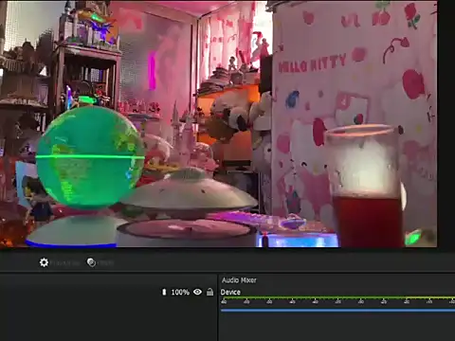Screen dimensions: 455x341
Task: Click the Audio Mixer panel title
Action: tap(239, 280)
